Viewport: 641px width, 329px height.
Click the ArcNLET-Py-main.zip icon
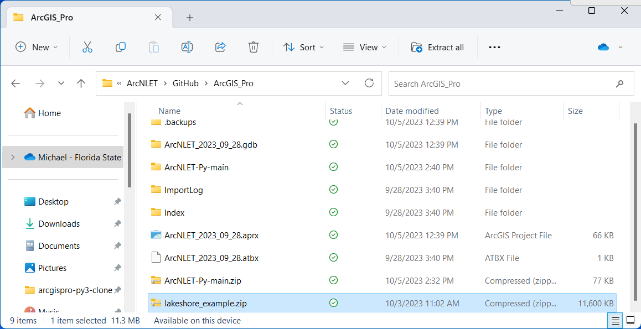[x=156, y=280]
